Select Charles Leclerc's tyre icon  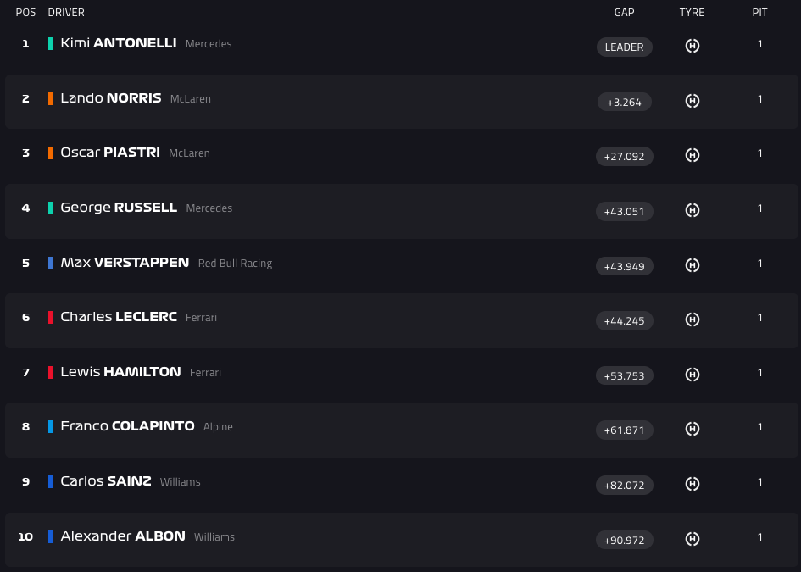[693, 319]
